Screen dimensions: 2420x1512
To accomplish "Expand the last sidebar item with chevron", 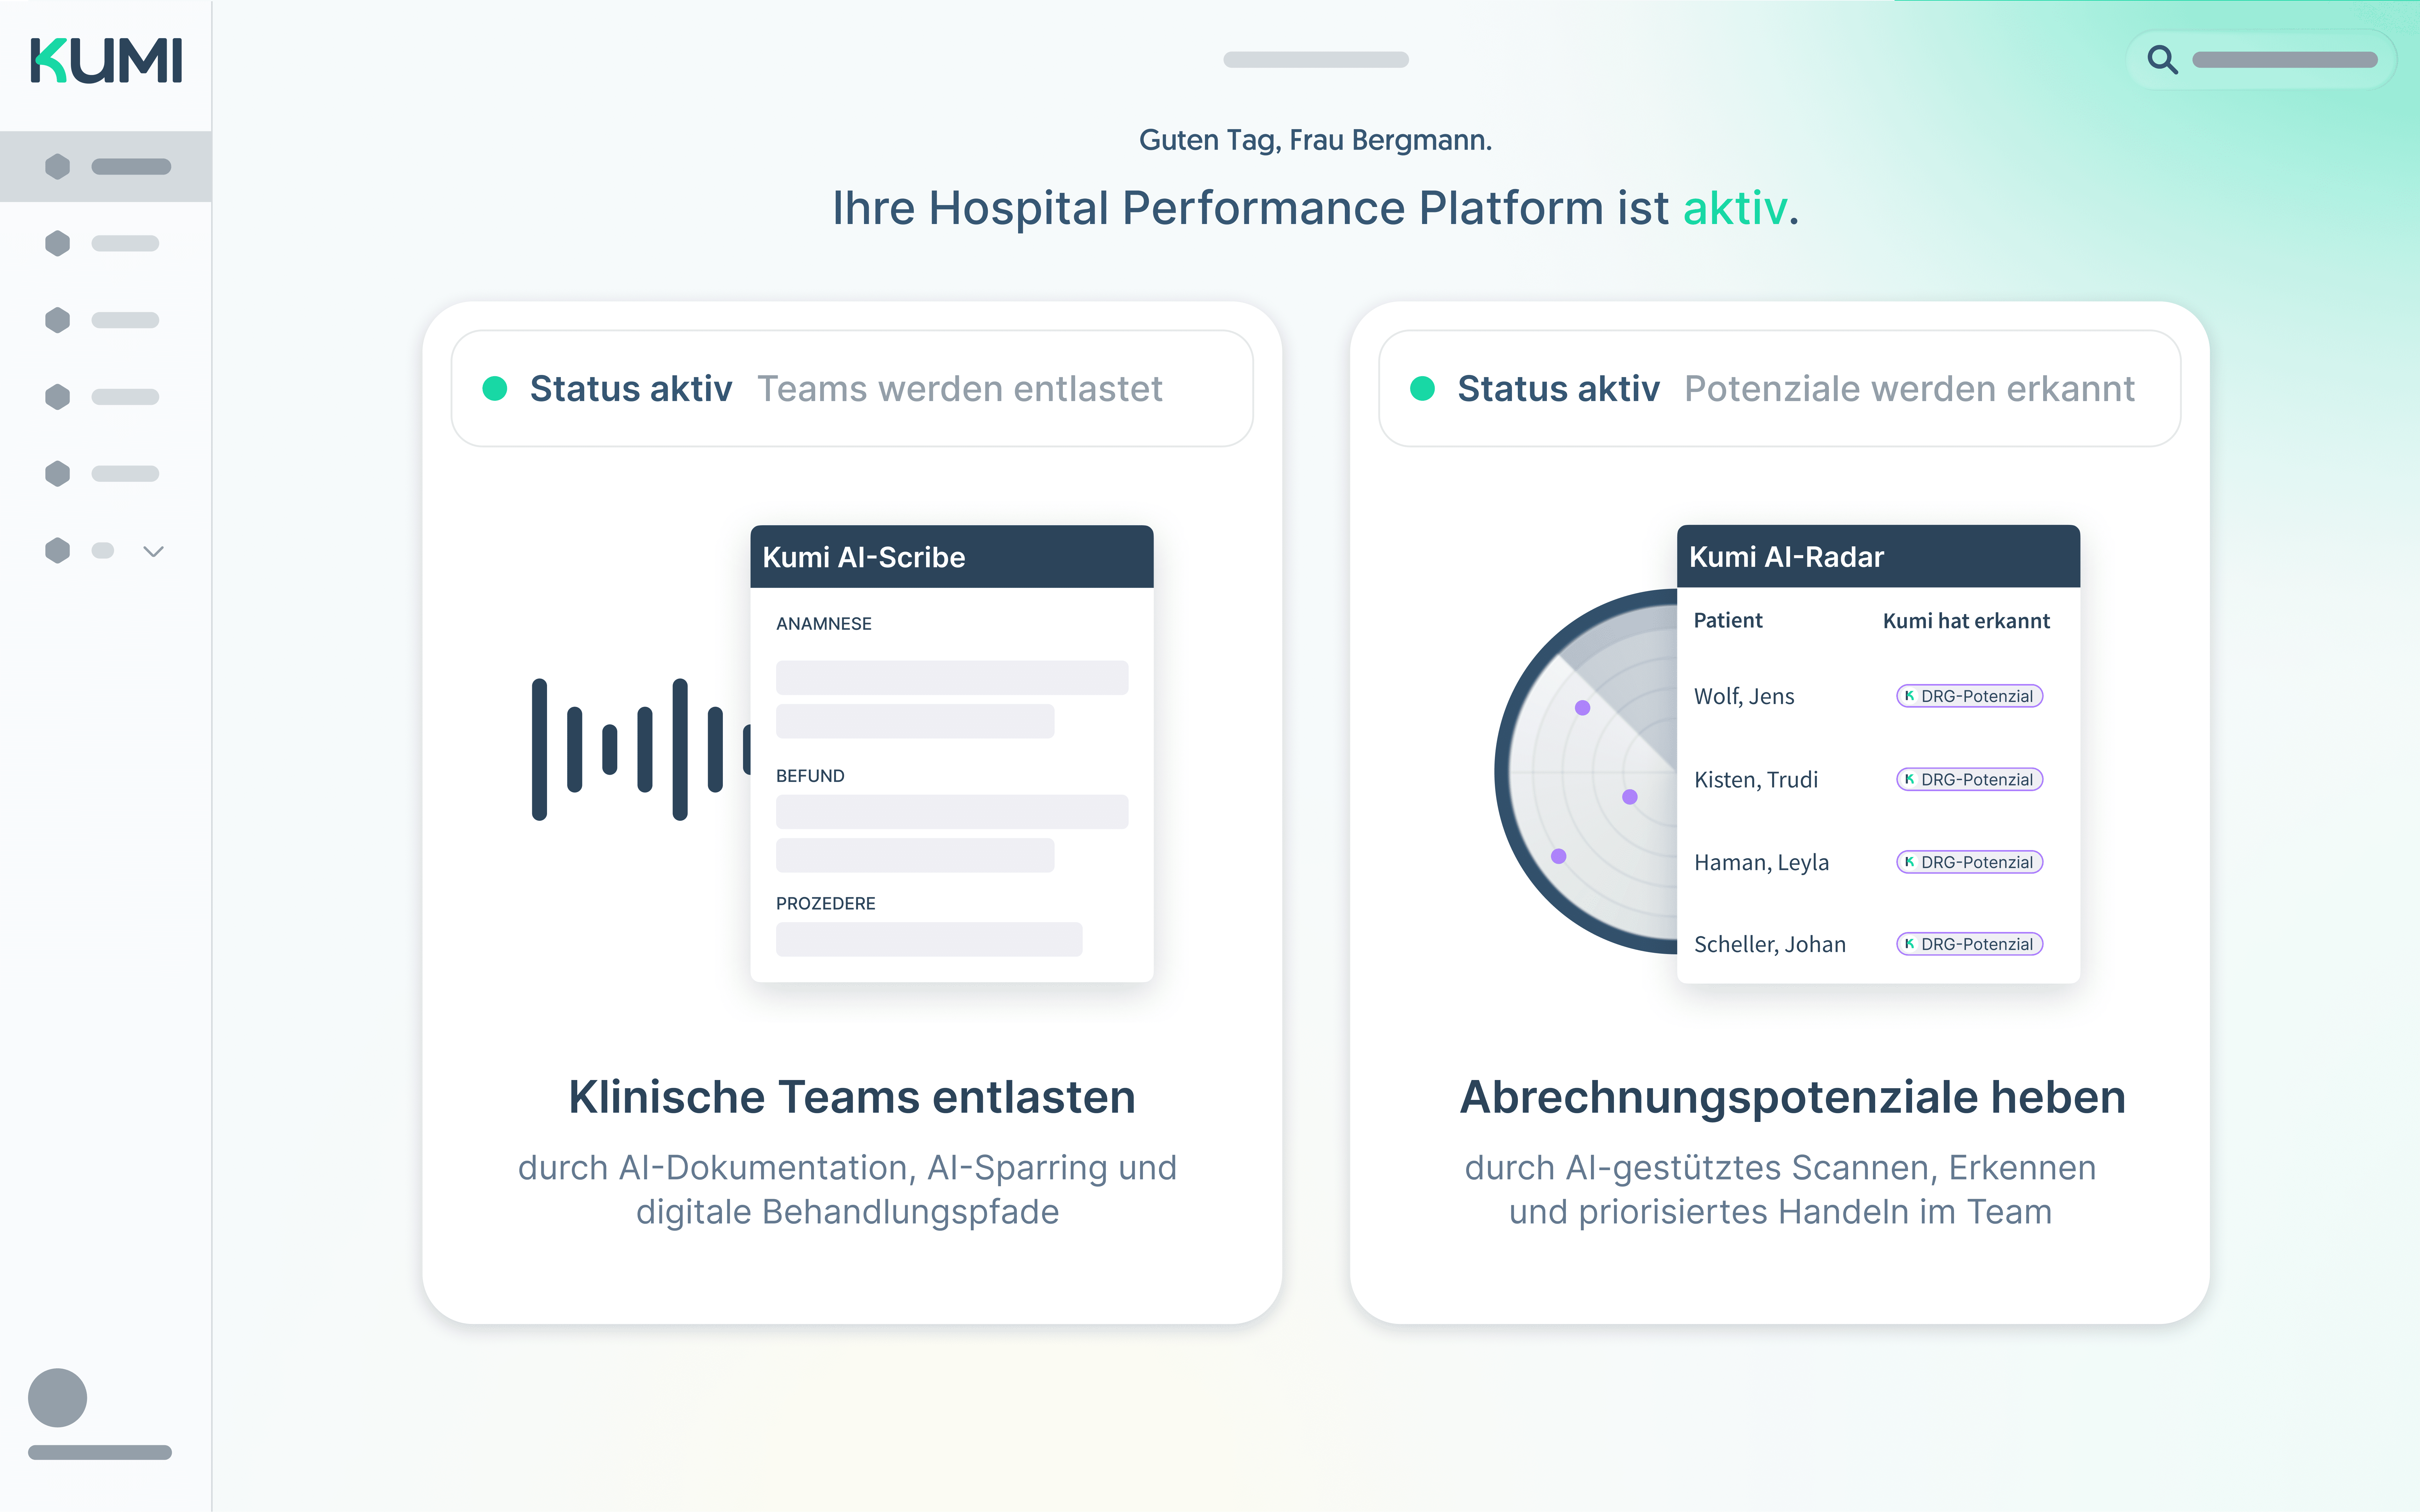I will click(153, 551).
